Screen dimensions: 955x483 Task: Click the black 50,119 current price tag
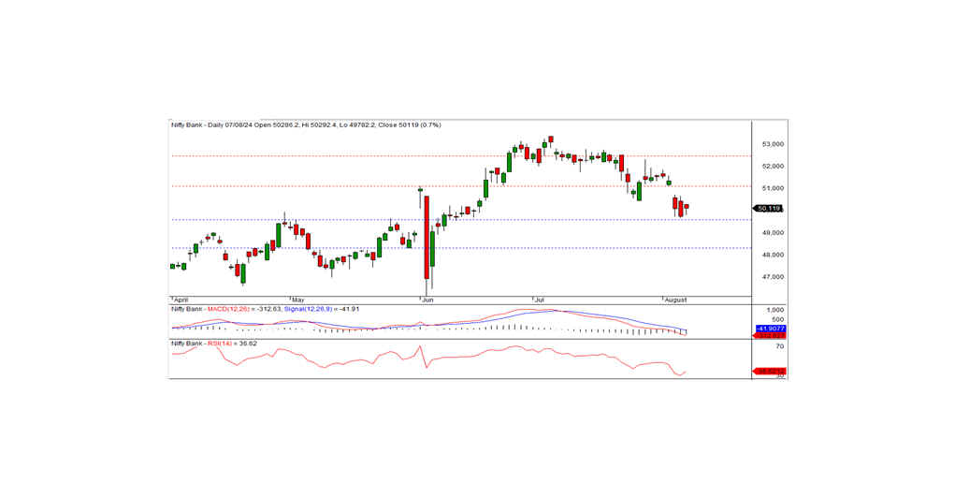769,209
